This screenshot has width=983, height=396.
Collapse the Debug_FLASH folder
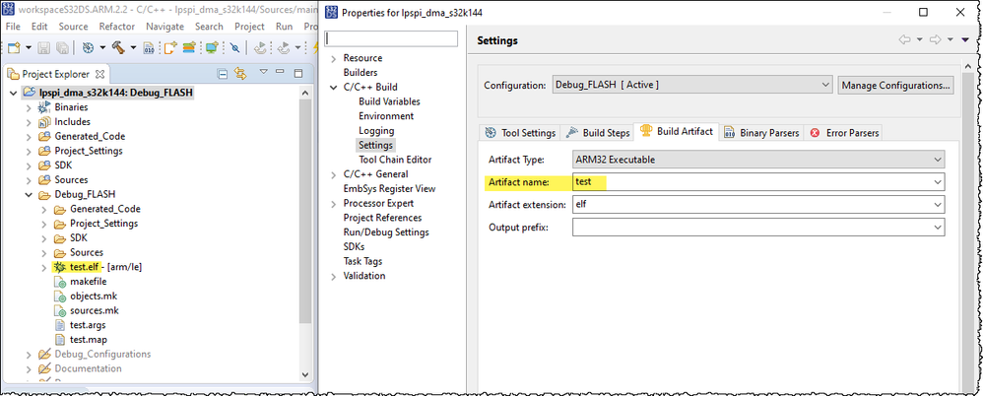(x=29, y=194)
